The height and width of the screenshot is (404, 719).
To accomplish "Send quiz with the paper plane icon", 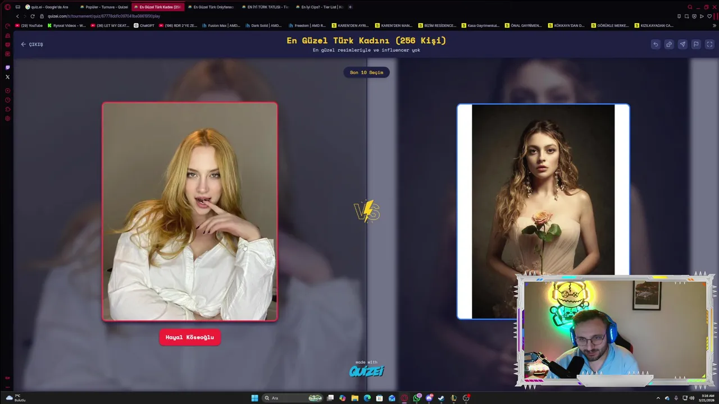I will click(682, 44).
